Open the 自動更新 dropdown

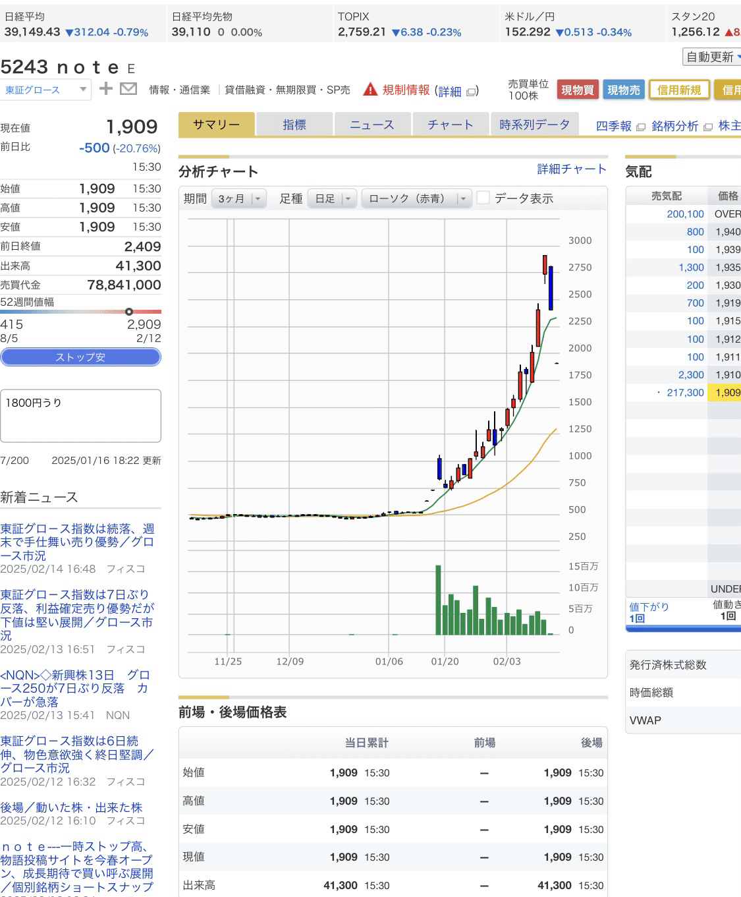tap(713, 57)
